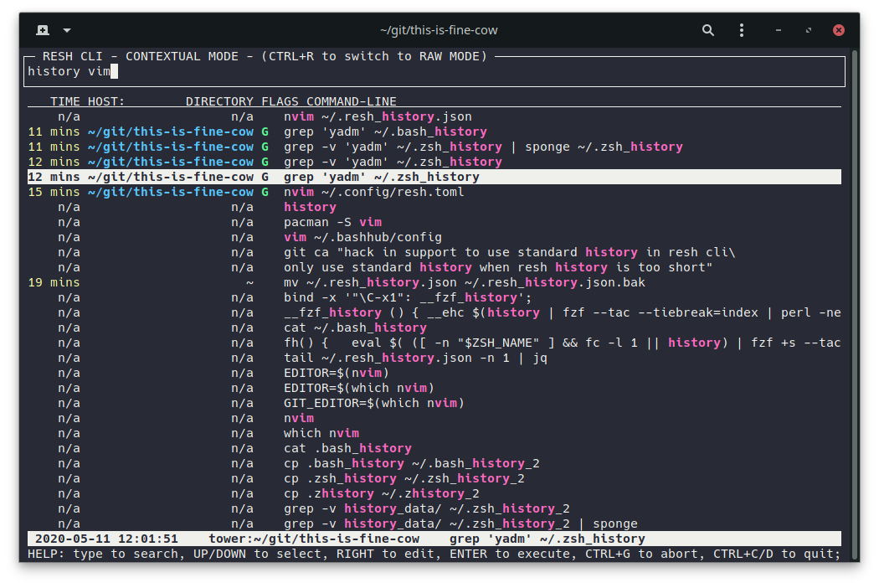Minimize the terminal window
The width and height of the screenshot is (879, 588).
coord(779,30)
